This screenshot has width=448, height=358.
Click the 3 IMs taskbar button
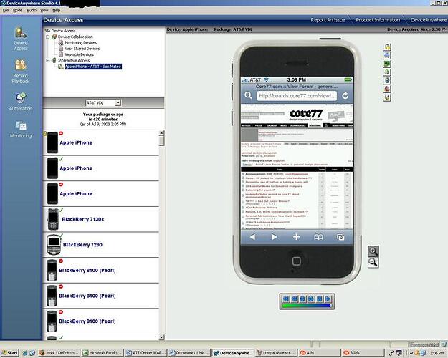(363, 353)
